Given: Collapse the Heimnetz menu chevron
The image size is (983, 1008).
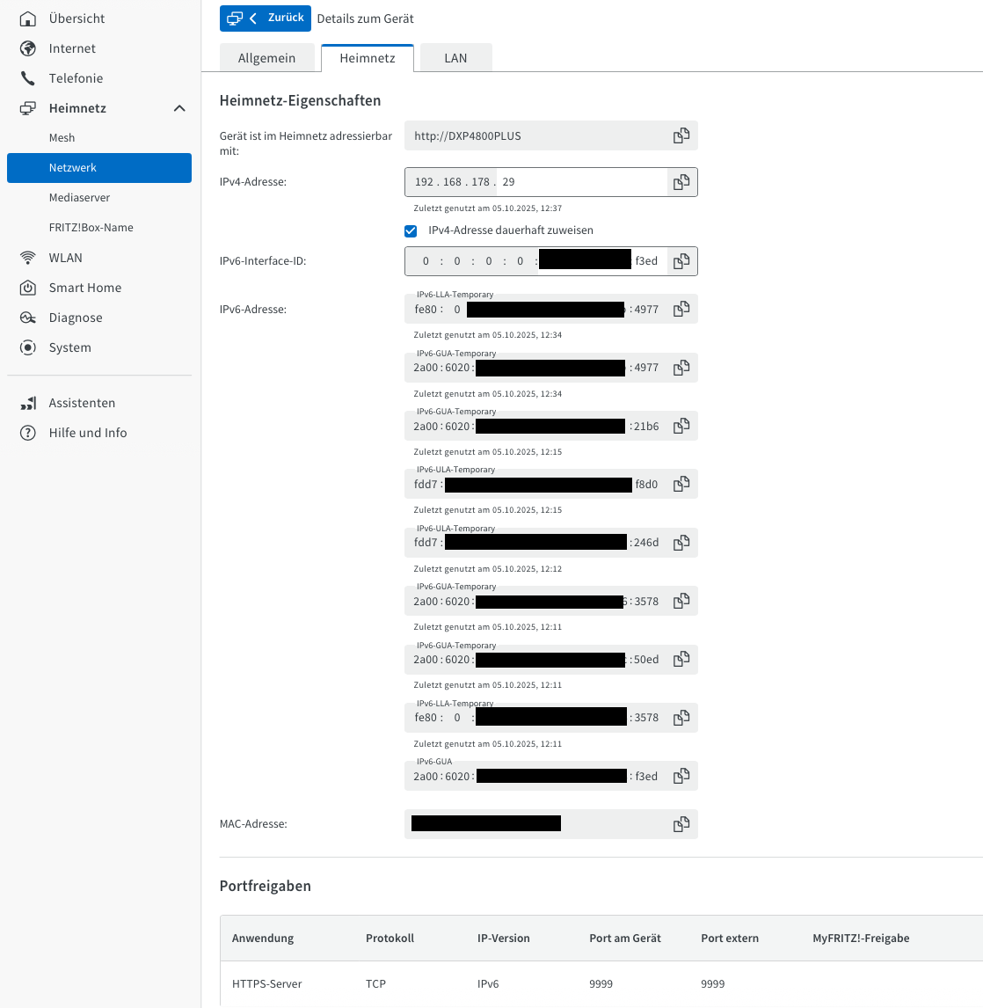Looking at the screenshot, I should coord(179,108).
